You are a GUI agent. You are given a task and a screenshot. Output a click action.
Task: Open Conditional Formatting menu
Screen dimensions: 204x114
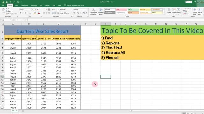[93, 11]
